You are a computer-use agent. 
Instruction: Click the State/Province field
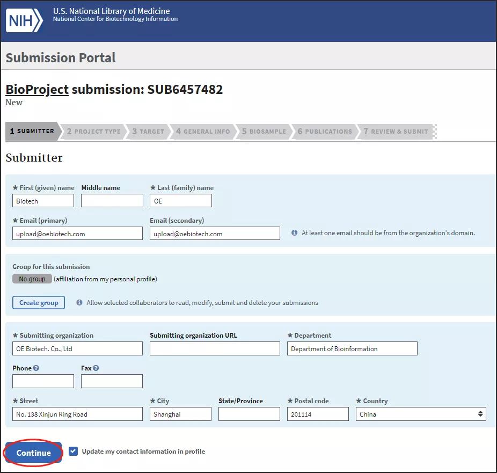[249, 414]
